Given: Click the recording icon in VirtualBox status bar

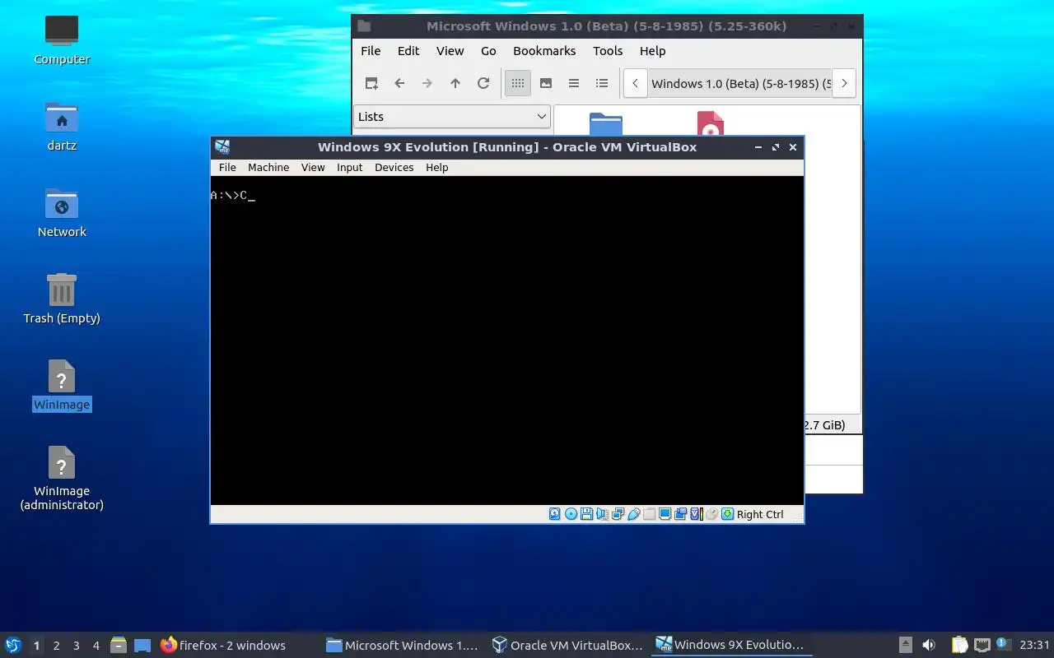Looking at the screenshot, I should [x=680, y=514].
